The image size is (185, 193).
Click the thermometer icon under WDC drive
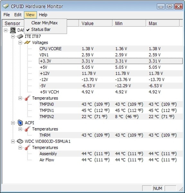(27, 147)
